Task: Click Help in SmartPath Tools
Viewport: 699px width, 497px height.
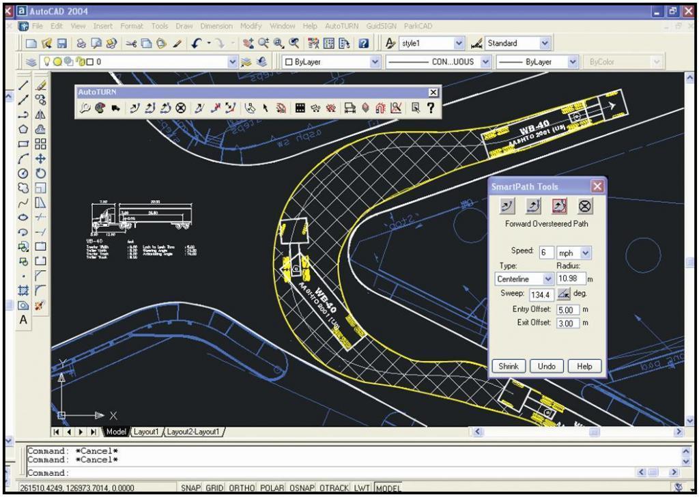Action: (x=584, y=367)
